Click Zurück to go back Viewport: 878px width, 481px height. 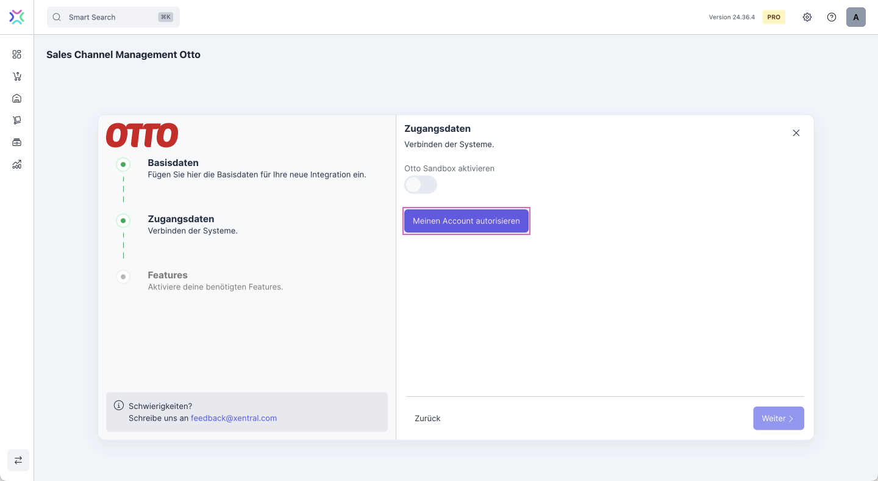(427, 419)
